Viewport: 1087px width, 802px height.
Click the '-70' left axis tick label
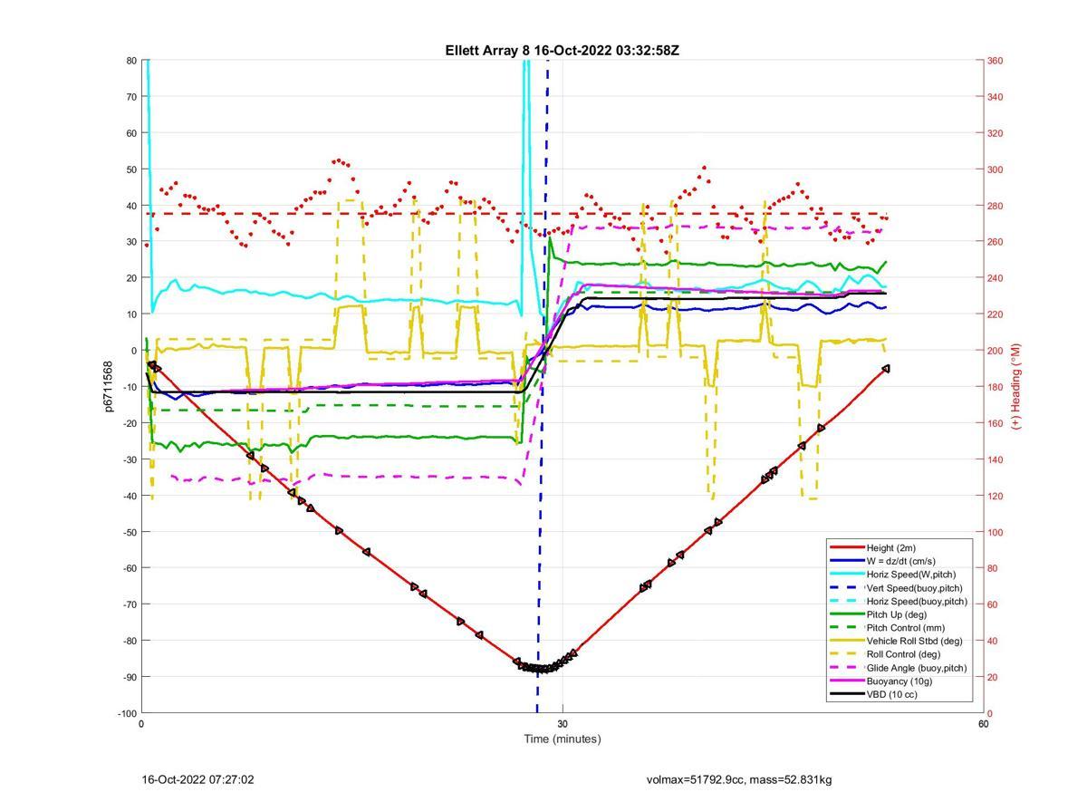click(130, 604)
